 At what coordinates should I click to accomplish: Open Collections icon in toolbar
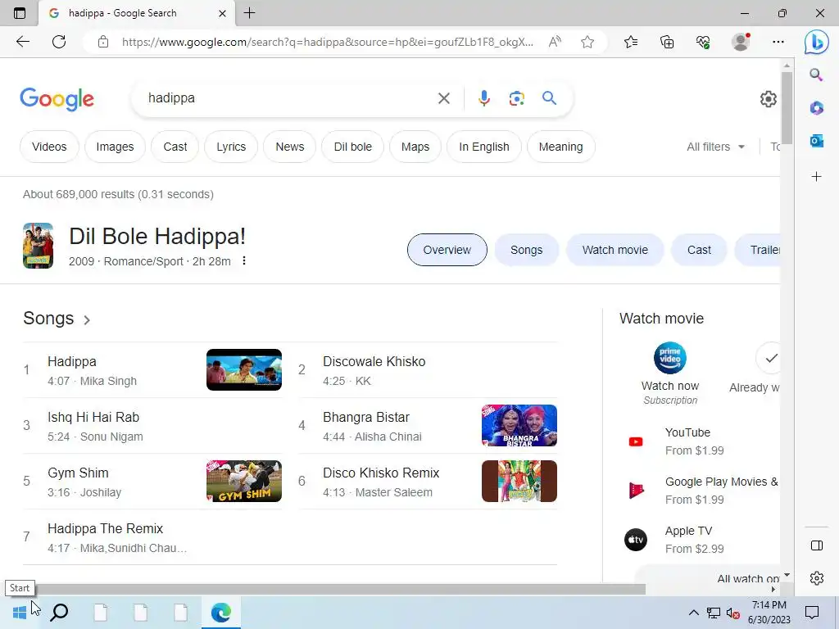(x=667, y=42)
